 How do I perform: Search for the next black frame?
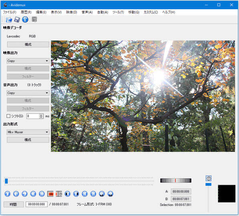[x=76, y=194]
